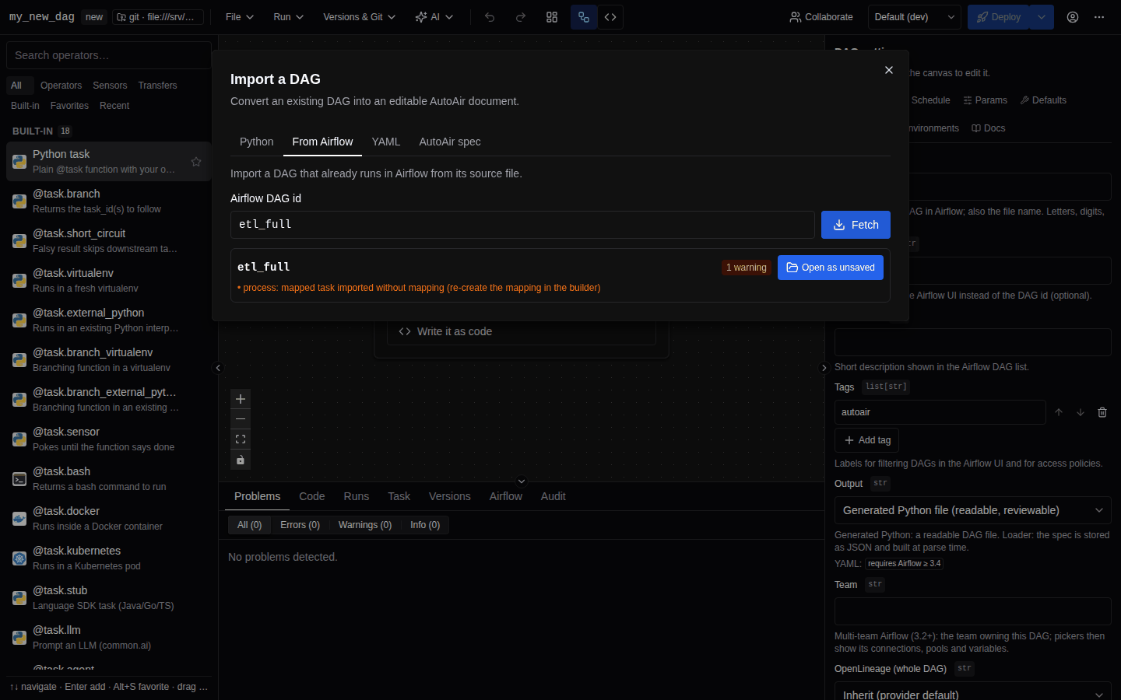Screen dimensions: 1121x700
Task: Open the grid layout view icon
Action: tap(552, 17)
